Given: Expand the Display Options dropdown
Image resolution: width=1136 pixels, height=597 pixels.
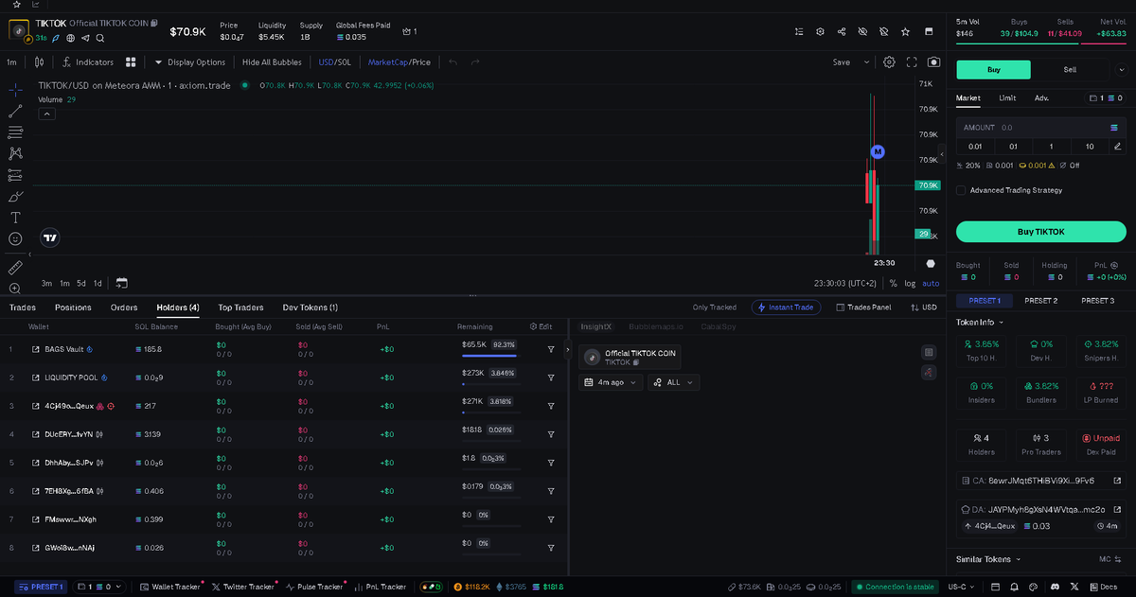Looking at the screenshot, I should (x=190, y=62).
